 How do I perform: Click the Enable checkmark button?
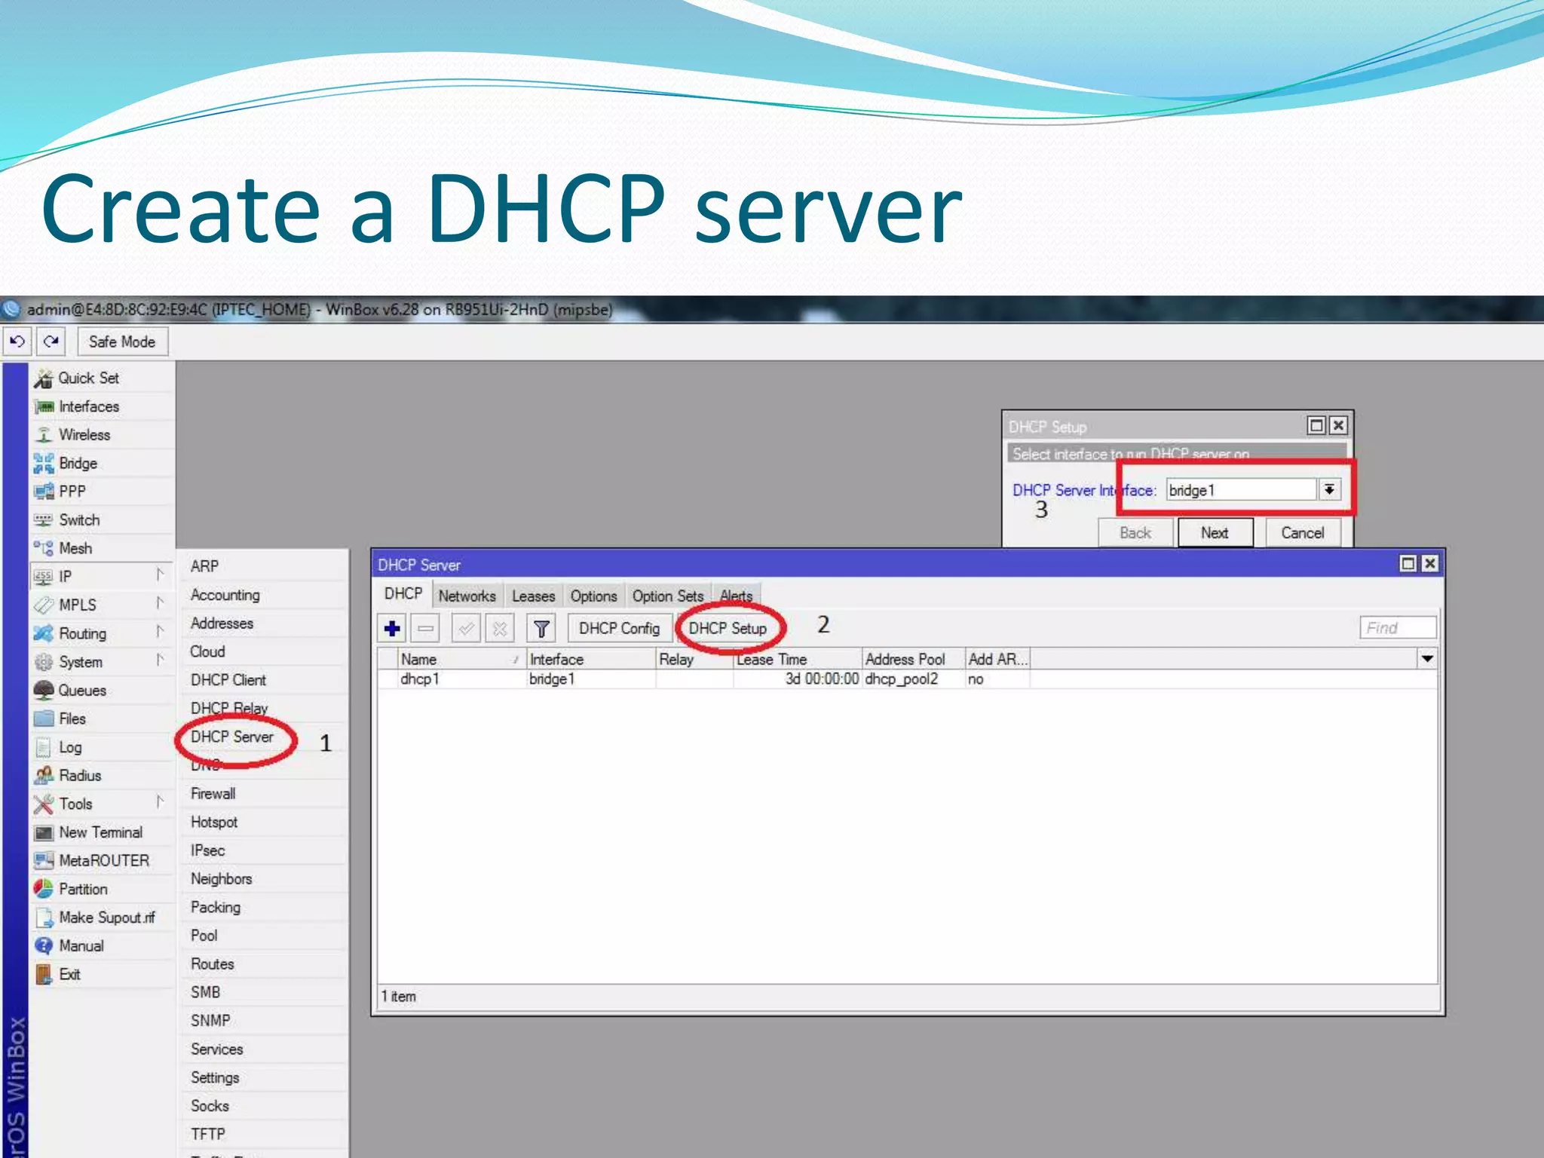tap(467, 628)
